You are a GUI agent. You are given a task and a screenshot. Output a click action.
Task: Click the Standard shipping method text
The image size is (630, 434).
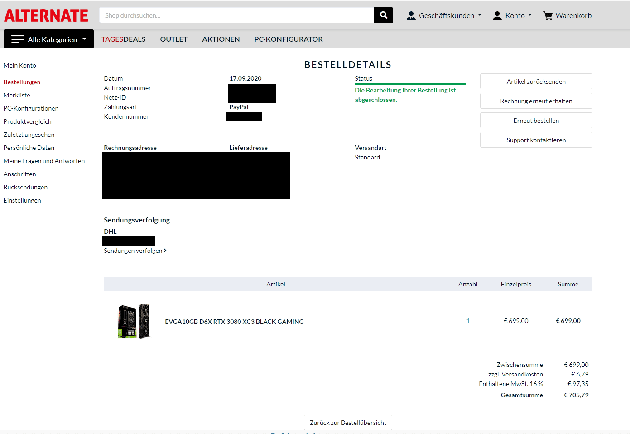click(367, 157)
